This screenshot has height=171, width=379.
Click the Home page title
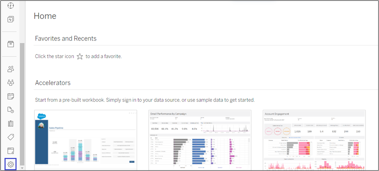point(45,16)
